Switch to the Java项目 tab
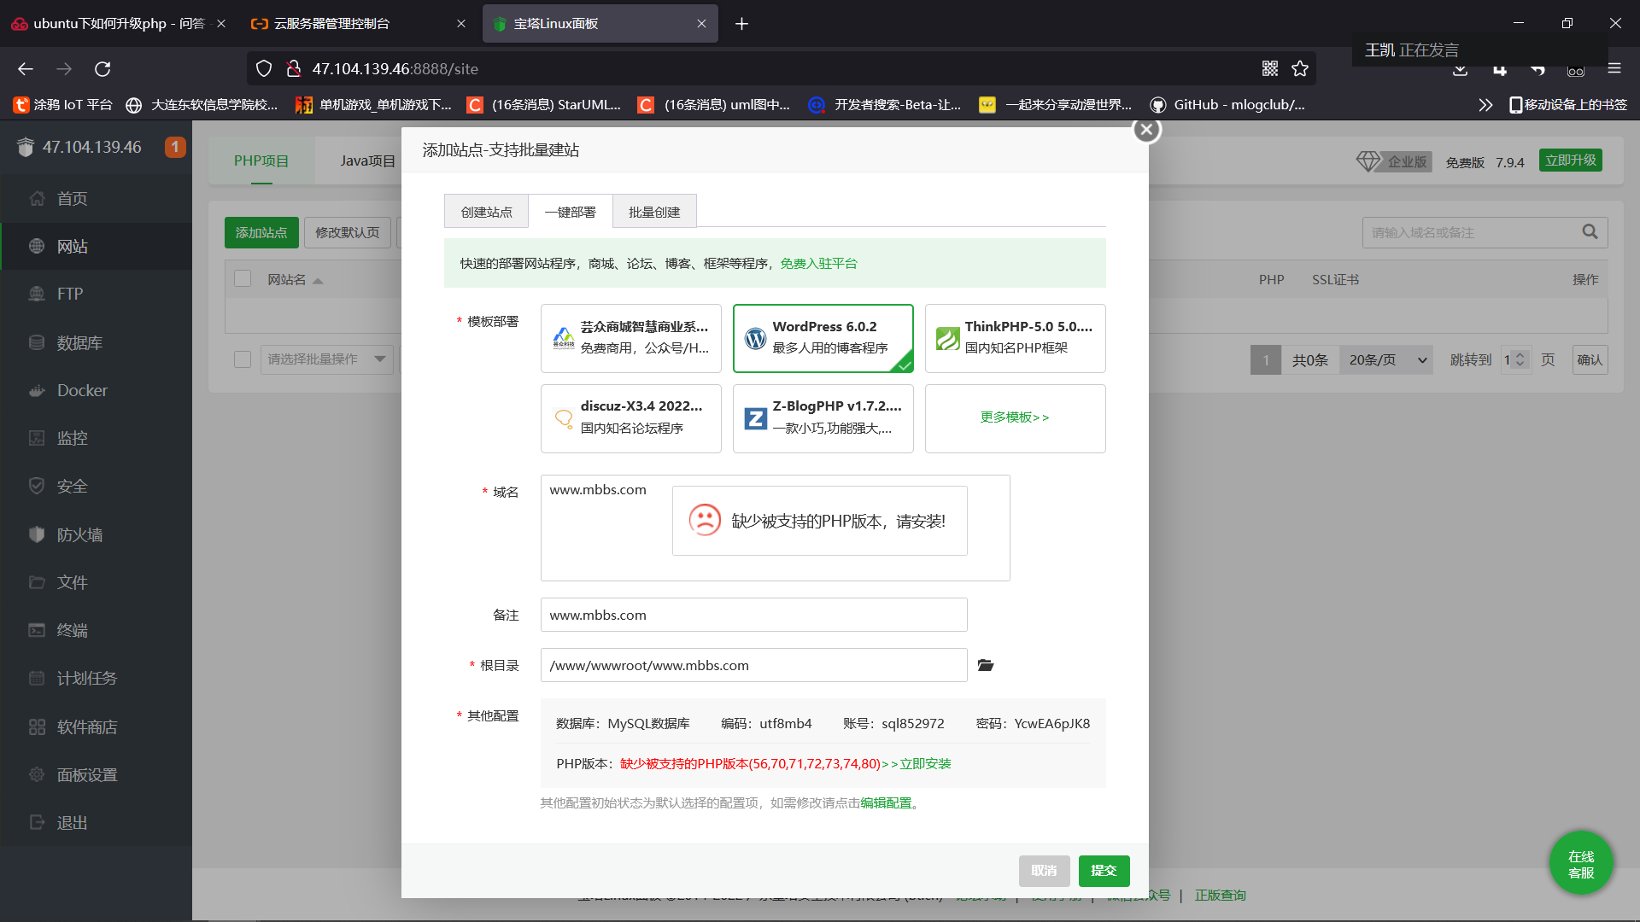Image resolution: width=1640 pixels, height=922 pixels. click(368, 160)
